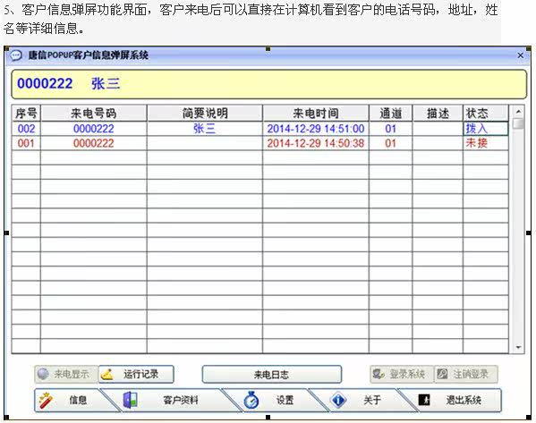Select the 拨入 status cell in row 002
The height and width of the screenshot is (423, 536).
point(486,129)
